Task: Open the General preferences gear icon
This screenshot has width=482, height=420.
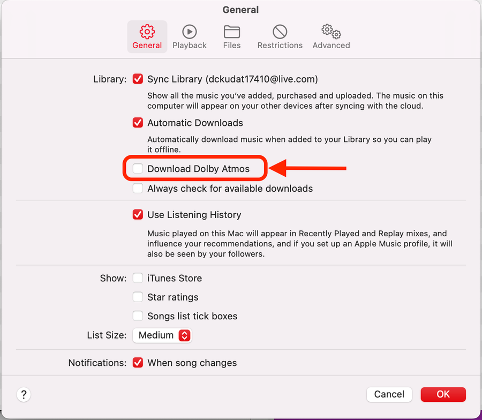Action: click(x=147, y=31)
